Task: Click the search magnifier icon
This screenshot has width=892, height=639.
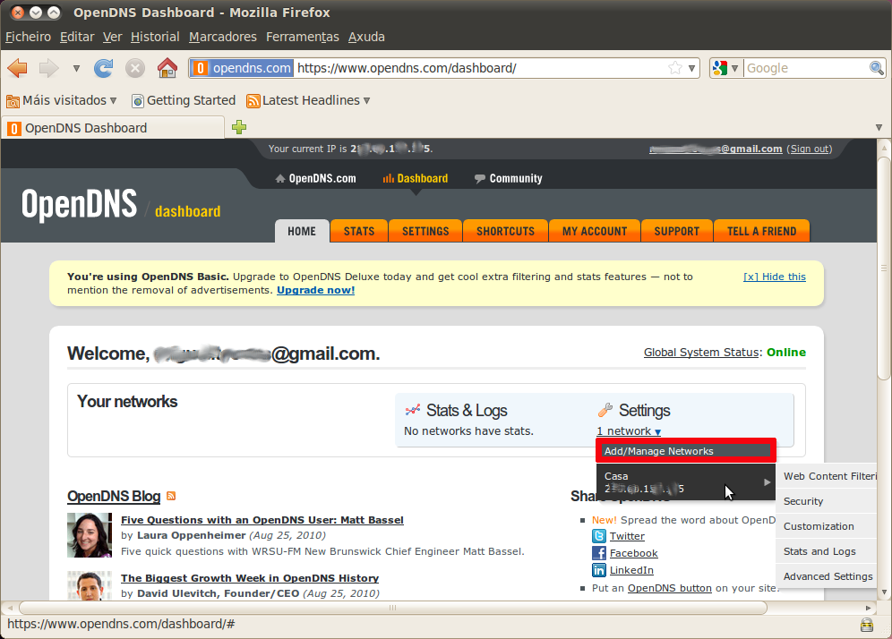Action: coord(877,68)
